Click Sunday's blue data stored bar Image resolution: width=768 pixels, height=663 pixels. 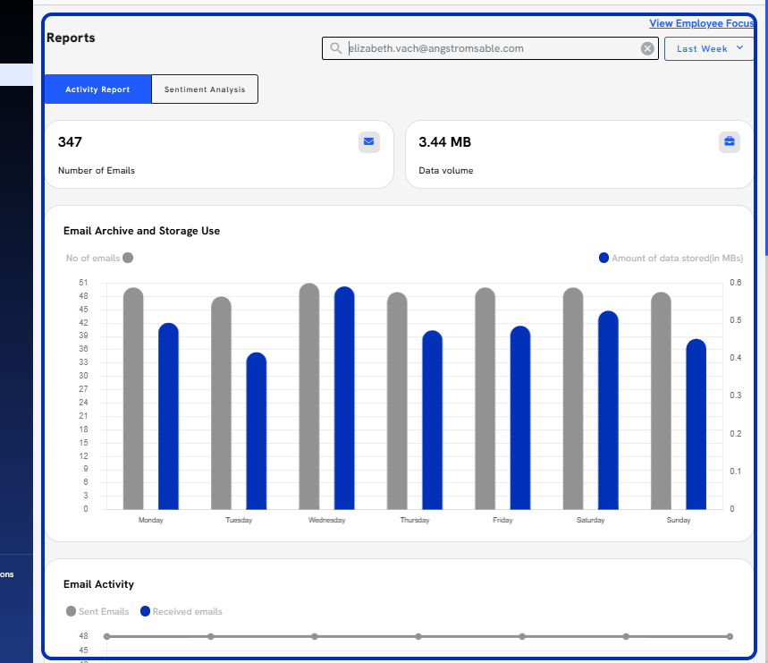click(x=696, y=424)
